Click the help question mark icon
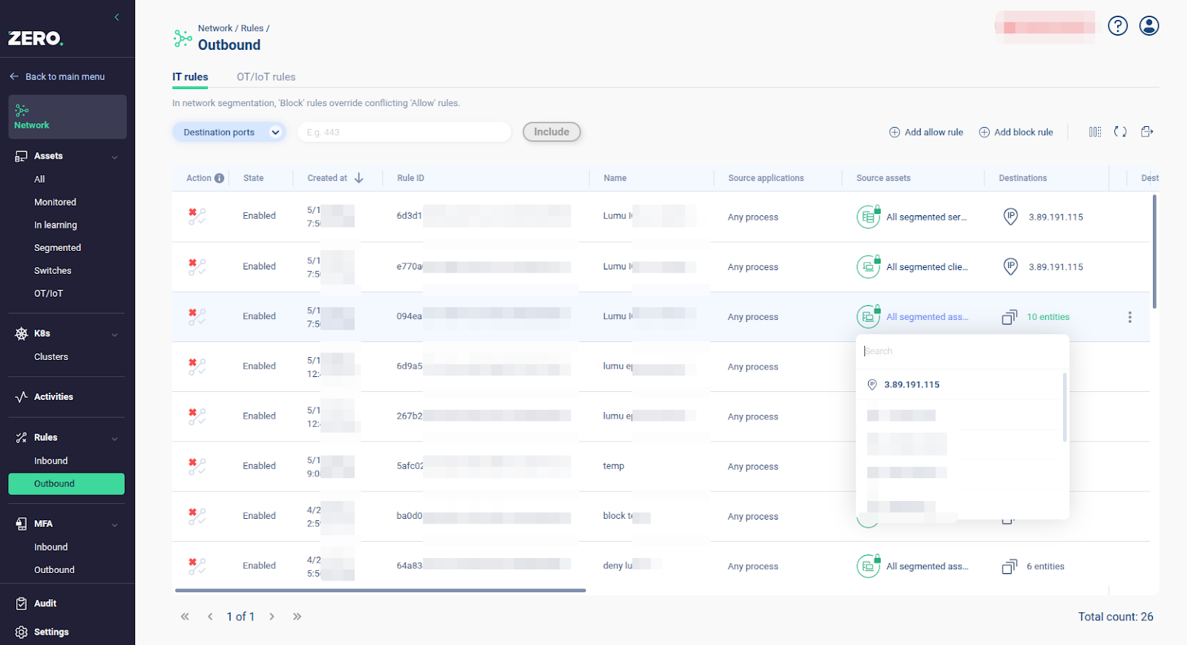Screen dimensions: 1187x645 1117,26
